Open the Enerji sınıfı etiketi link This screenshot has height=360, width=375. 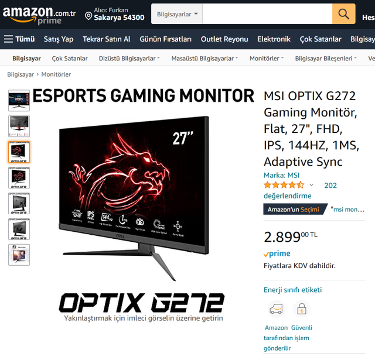(292, 290)
